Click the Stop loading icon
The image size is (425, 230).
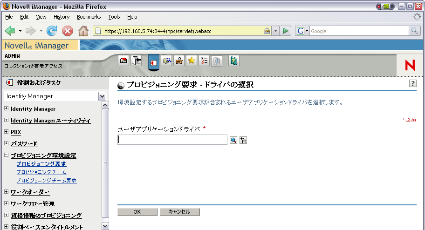tap(68, 31)
